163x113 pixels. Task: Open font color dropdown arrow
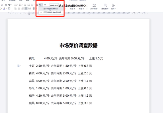tap(6, 8)
